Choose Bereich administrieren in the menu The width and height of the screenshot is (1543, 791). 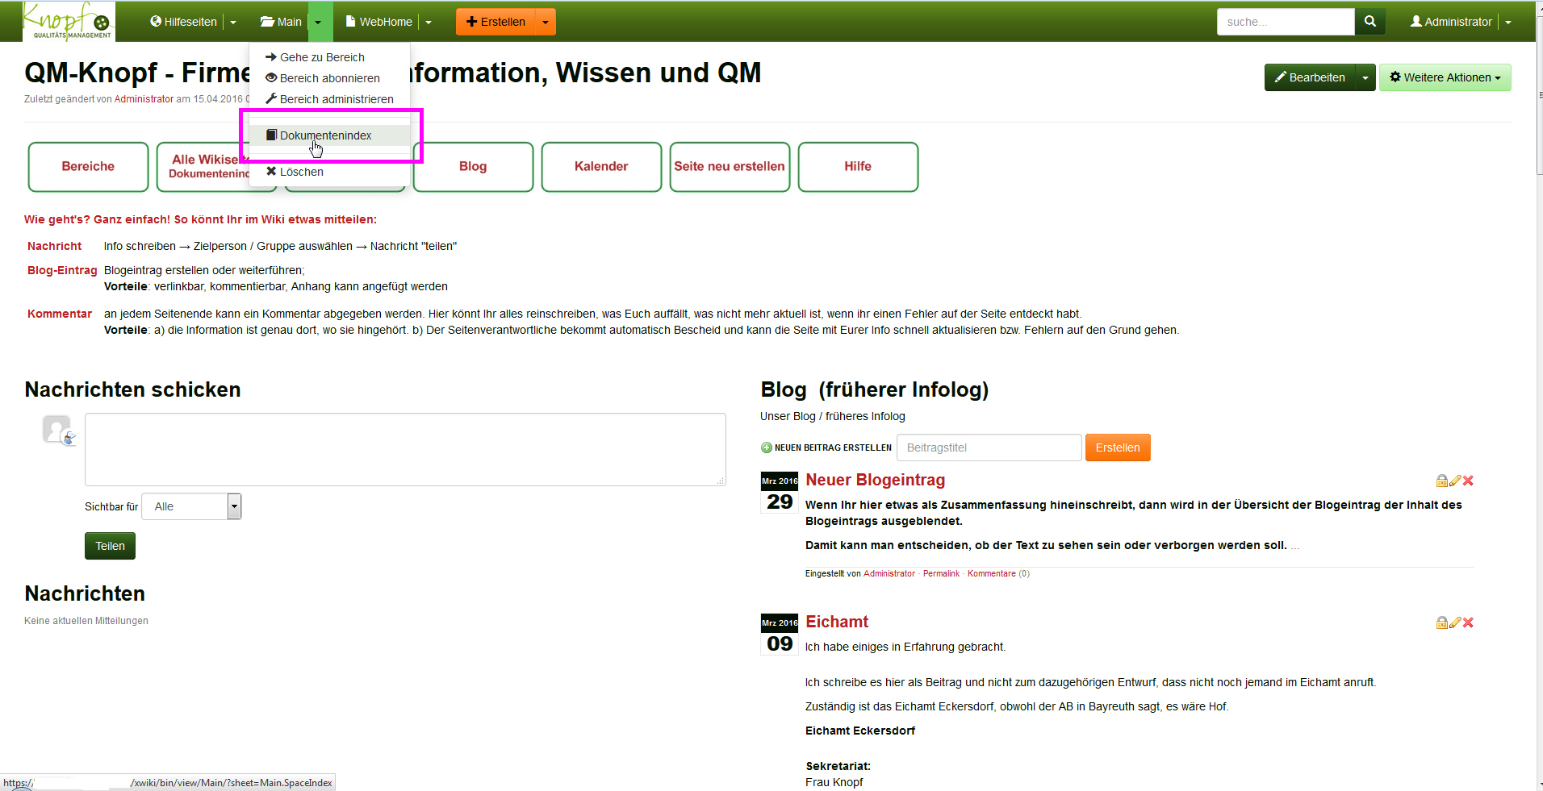point(336,99)
